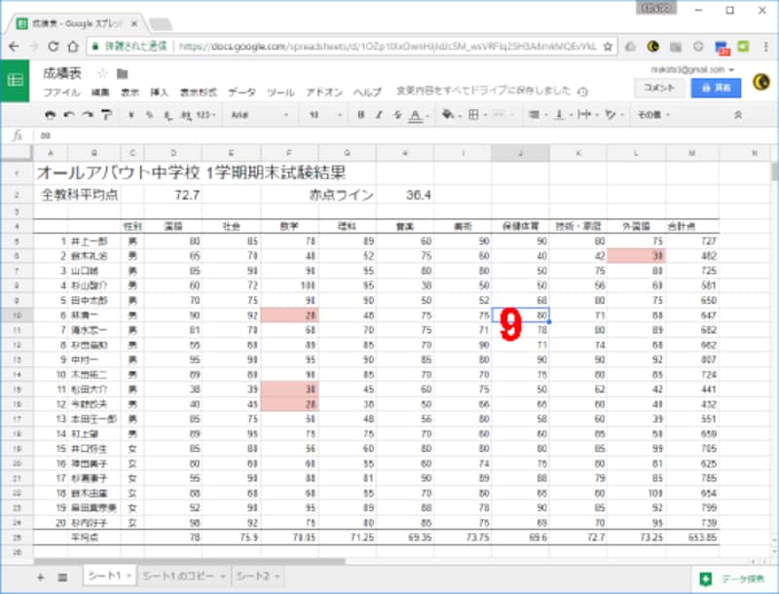
Task: Select the paint format roller tool
Action: point(105,114)
